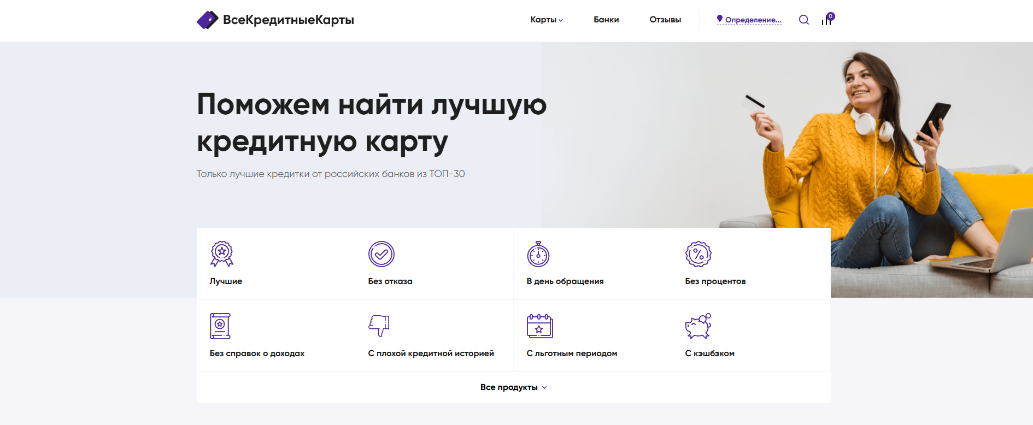
Task: Click the award ribbon icon for Лучшие
Action: pyautogui.click(x=222, y=254)
